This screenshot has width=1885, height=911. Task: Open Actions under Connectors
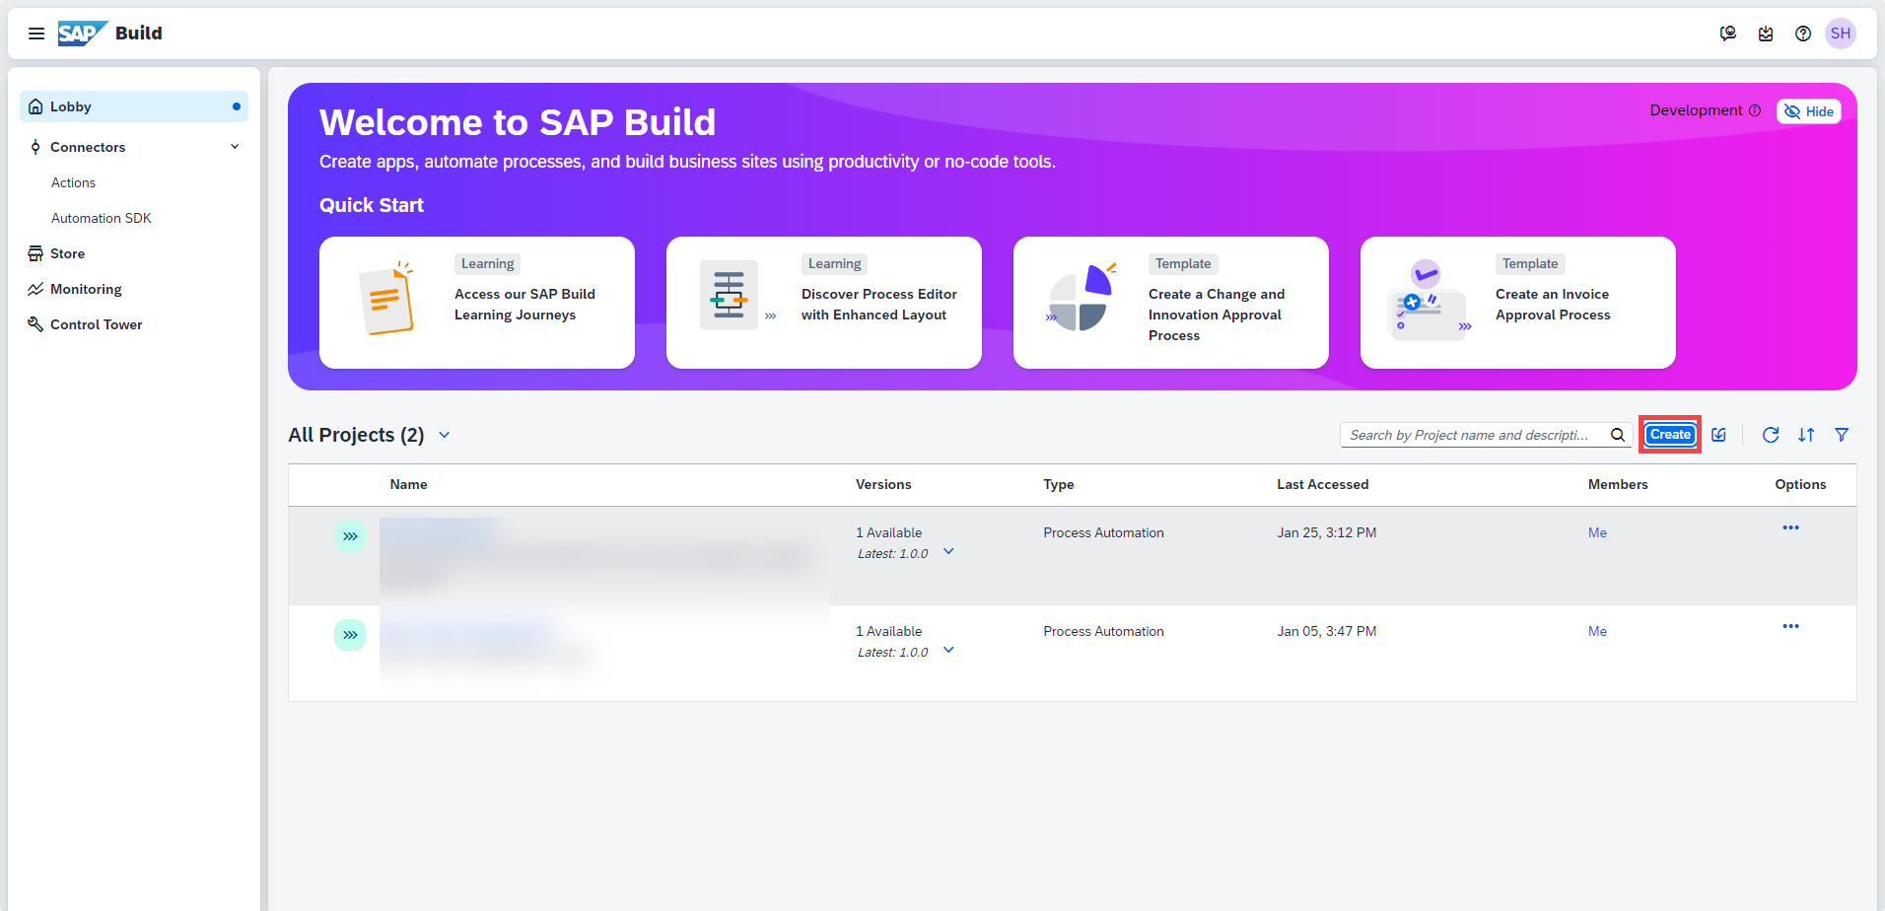coord(73,182)
